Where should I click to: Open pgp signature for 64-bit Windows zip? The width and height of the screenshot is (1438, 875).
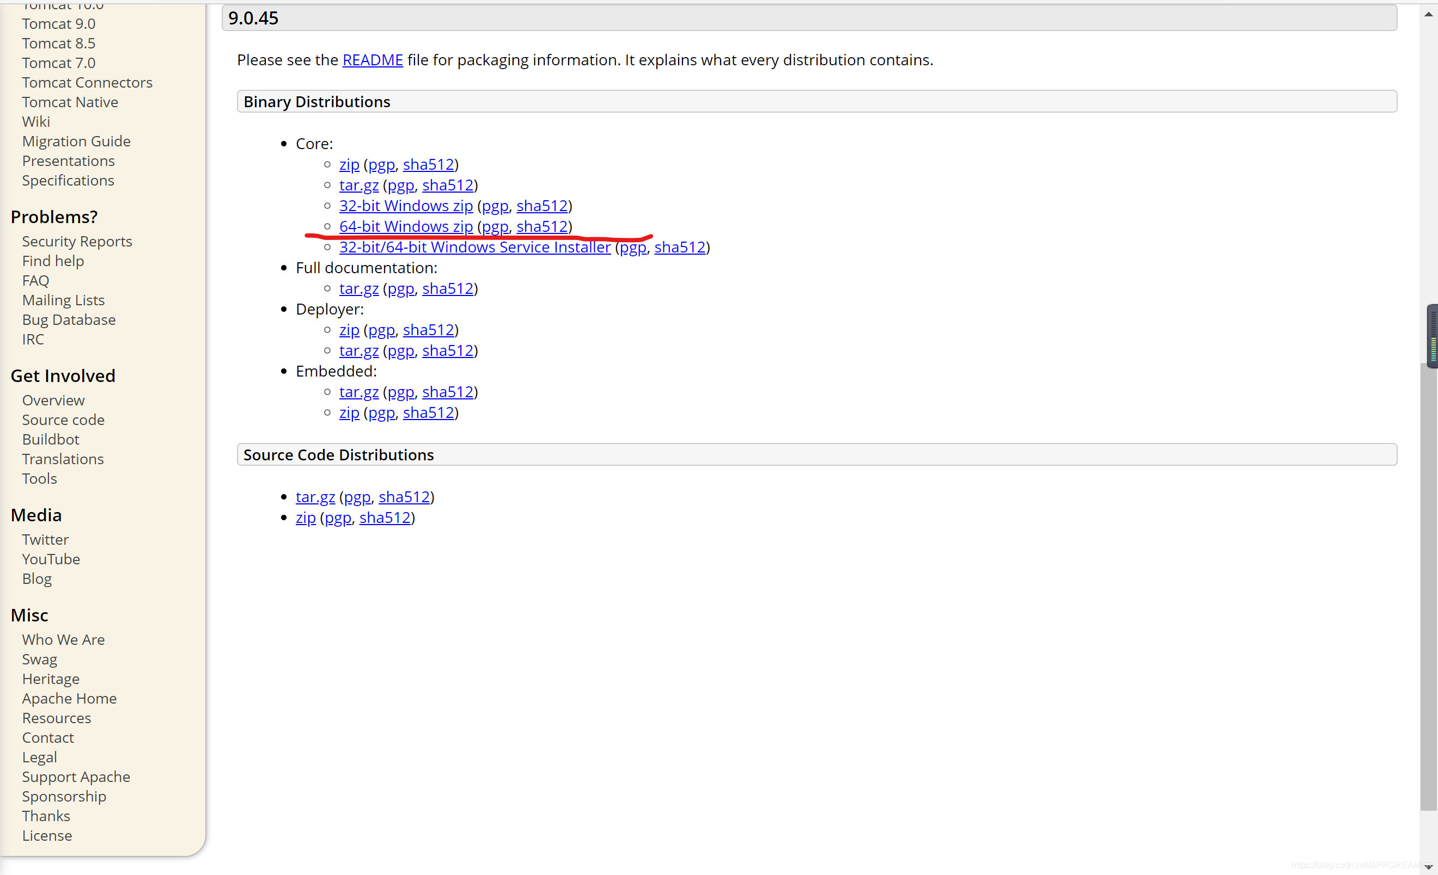pyautogui.click(x=495, y=227)
